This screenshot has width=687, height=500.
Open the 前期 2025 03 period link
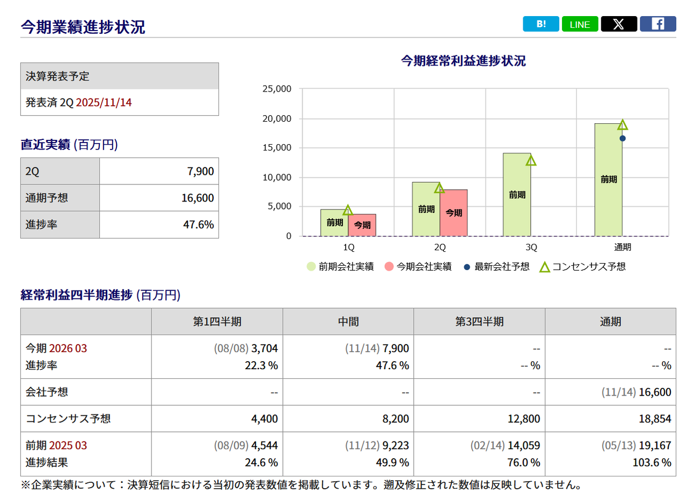(x=68, y=446)
